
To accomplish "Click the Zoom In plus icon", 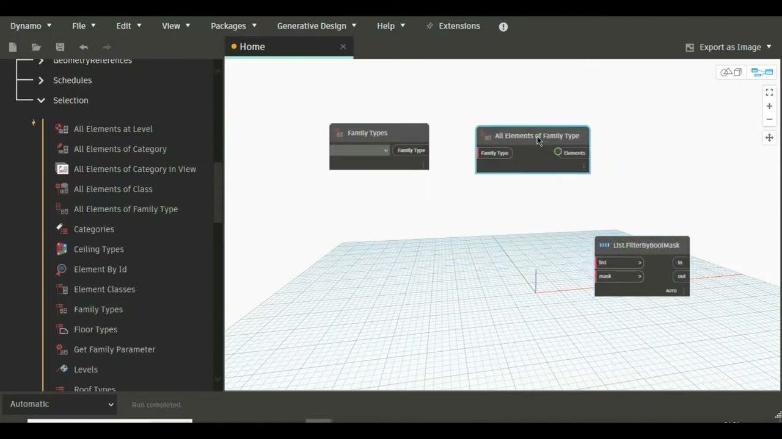I will click(x=769, y=106).
